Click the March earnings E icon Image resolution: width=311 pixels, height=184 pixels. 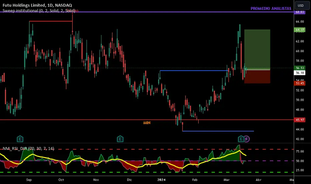(x=241, y=139)
